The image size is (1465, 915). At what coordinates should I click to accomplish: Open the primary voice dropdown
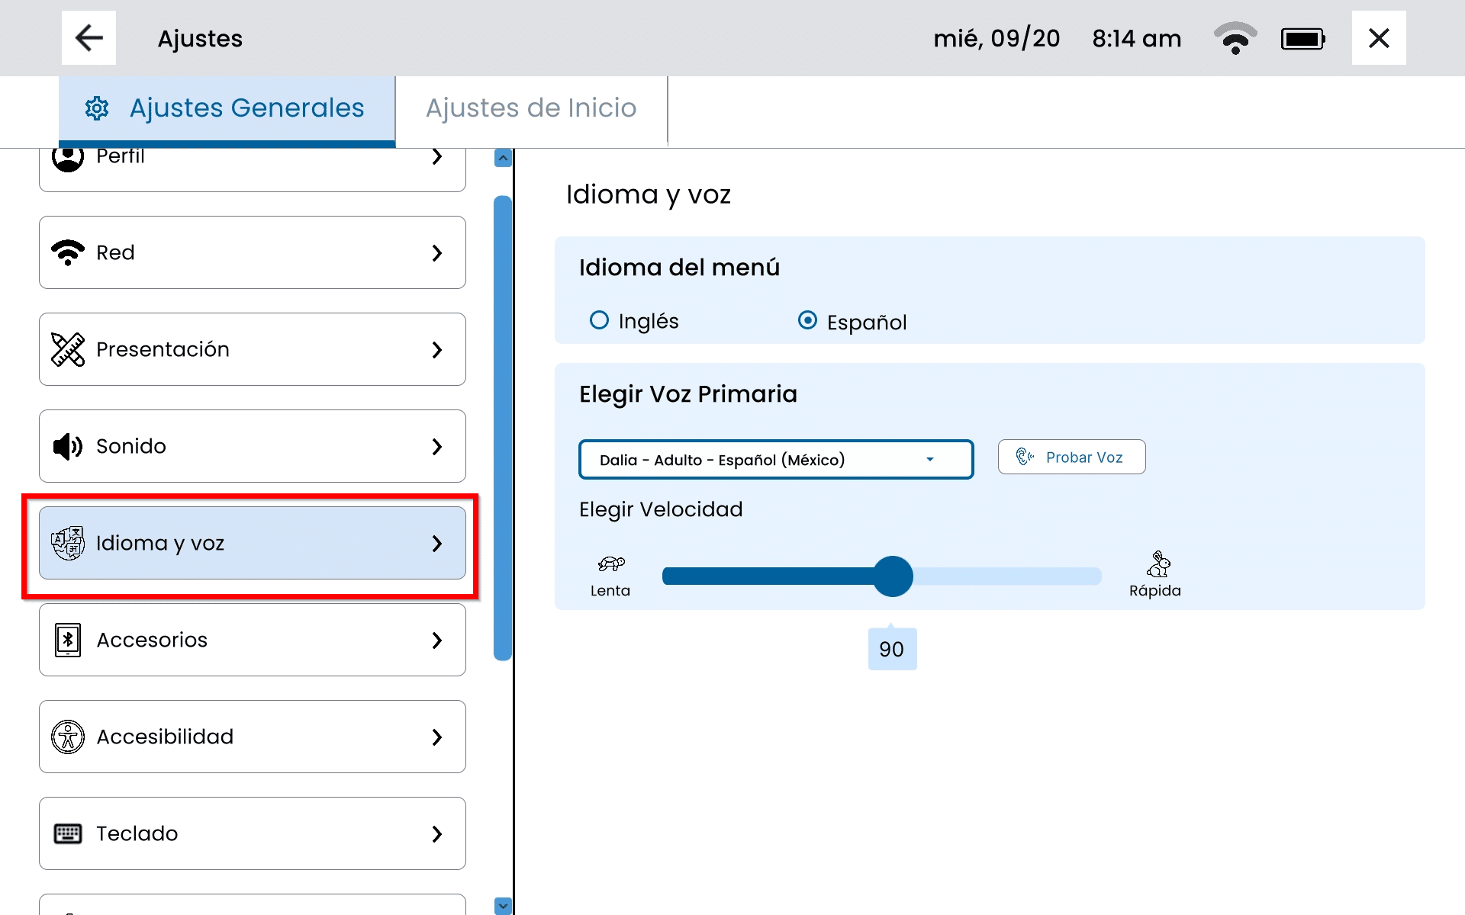pyautogui.click(x=775, y=460)
